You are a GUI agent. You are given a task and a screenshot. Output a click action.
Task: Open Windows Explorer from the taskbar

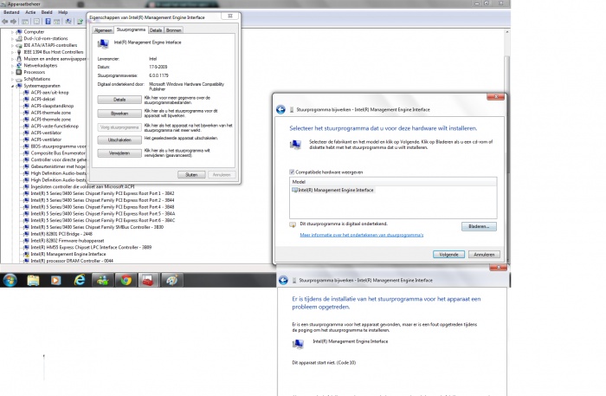[x=33, y=280]
